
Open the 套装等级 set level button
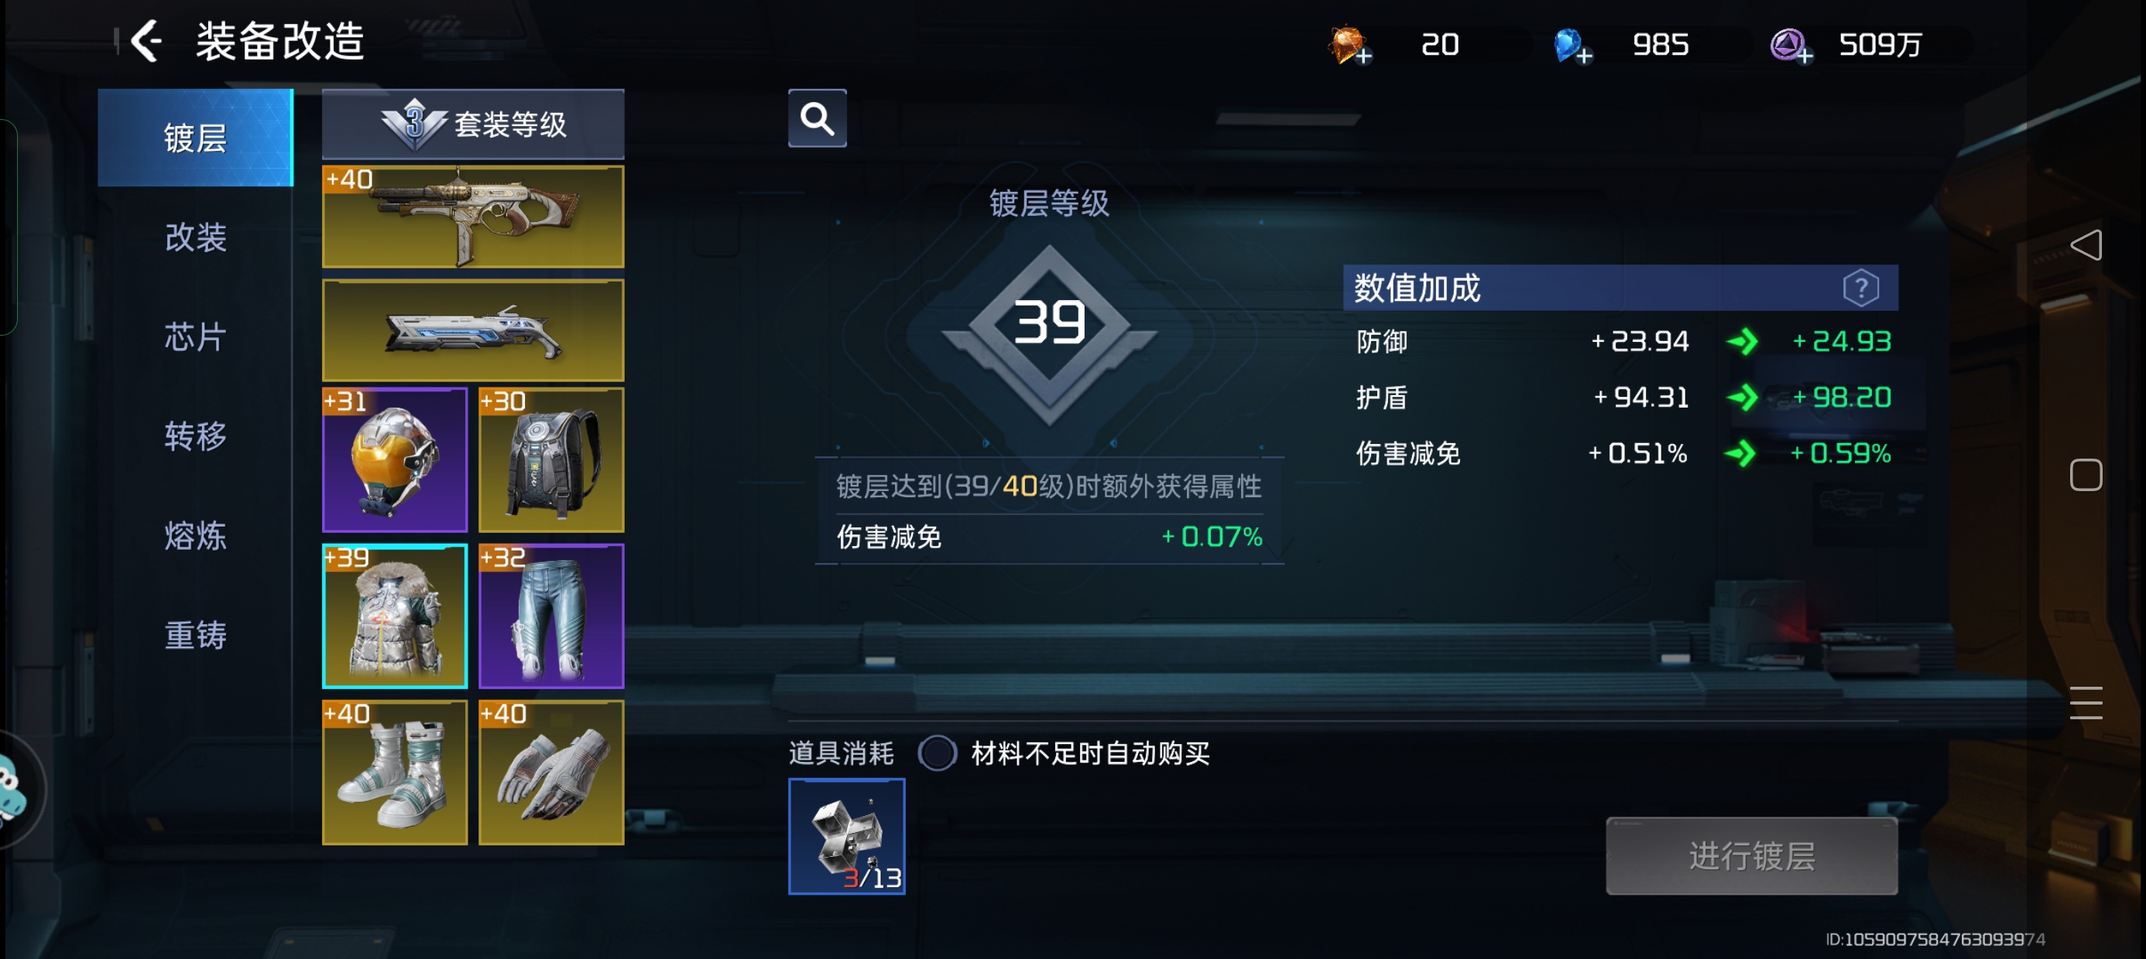coord(473,124)
